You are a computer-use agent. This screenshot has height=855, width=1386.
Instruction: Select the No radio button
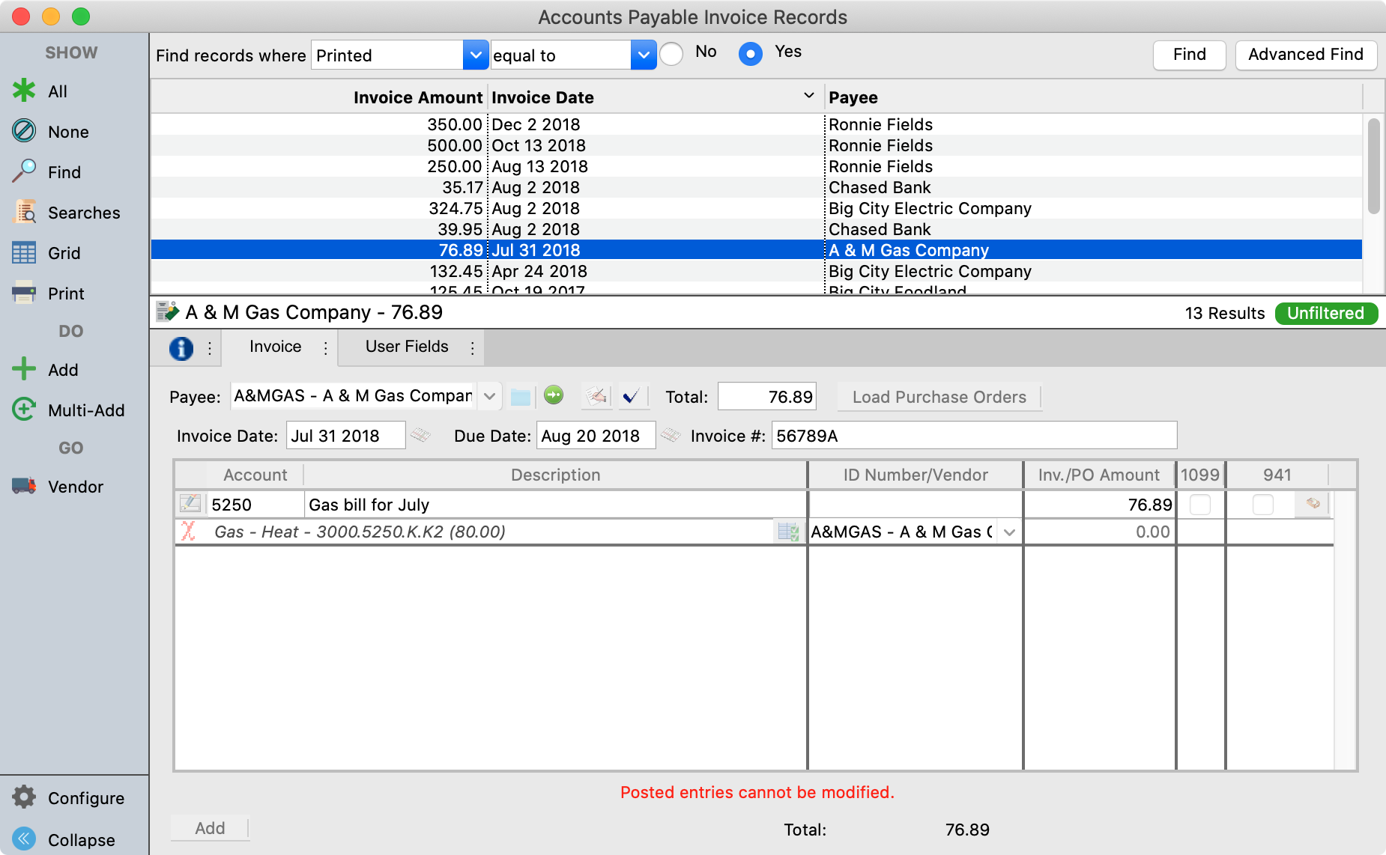tap(672, 54)
